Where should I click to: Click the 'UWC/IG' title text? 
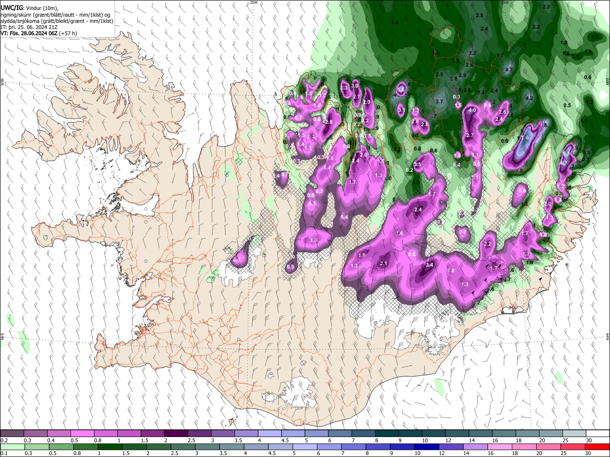point(11,8)
